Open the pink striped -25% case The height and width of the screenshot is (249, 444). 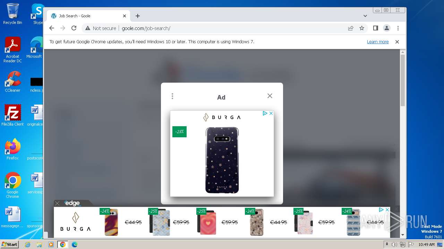pos(304,222)
